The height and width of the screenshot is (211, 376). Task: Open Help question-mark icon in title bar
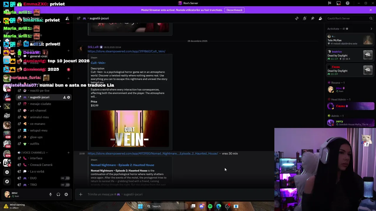click(348, 3)
